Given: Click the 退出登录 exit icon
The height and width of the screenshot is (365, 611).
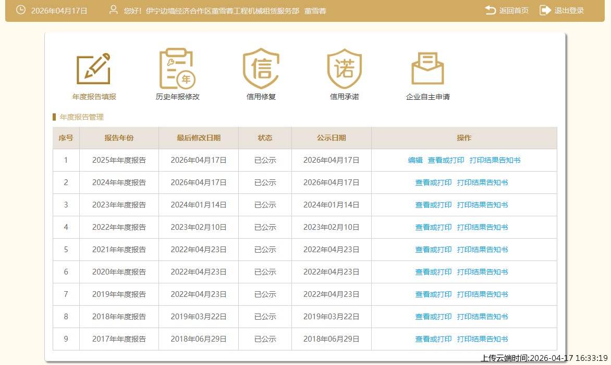Looking at the screenshot, I should (545, 10).
